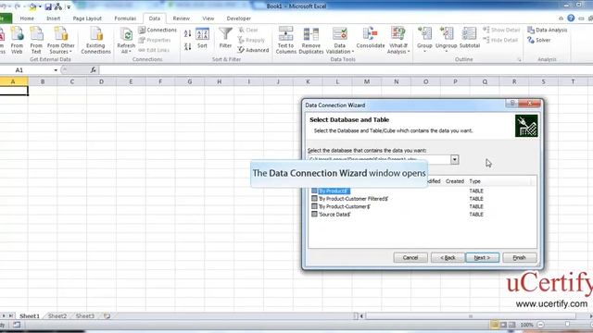The image size is (593, 333).
Task: Click the Refresh All icon
Action: point(126,40)
